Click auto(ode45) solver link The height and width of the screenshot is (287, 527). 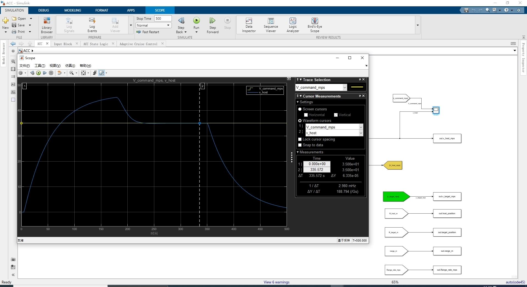click(515, 282)
